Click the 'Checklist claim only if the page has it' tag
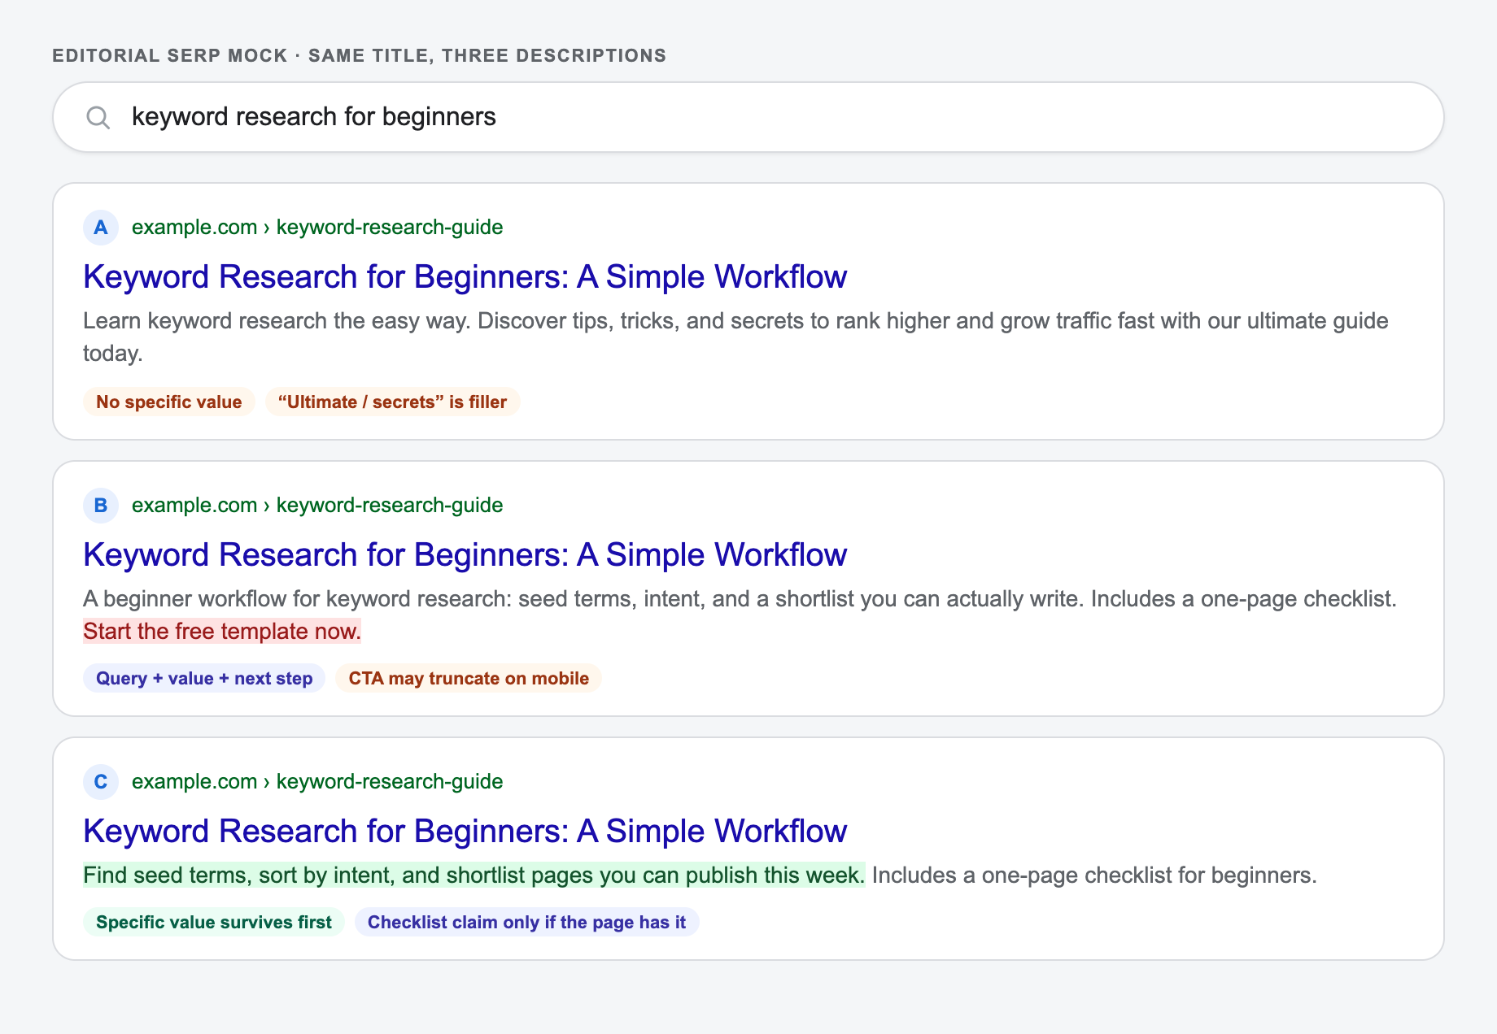Viewport: 1497px width, 1034px height. (527, 923)
